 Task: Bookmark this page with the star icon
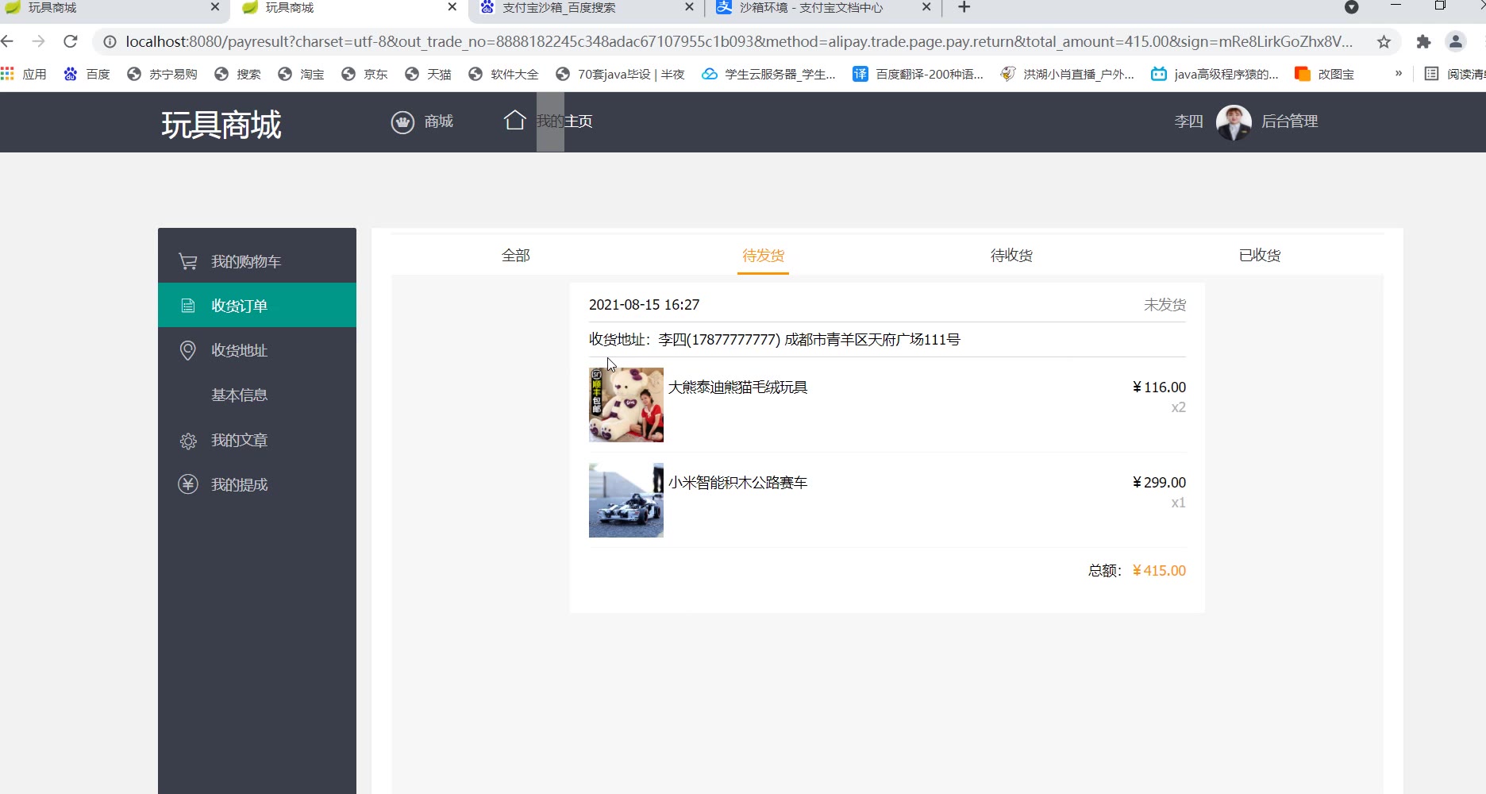click(x=1384, y=42)
